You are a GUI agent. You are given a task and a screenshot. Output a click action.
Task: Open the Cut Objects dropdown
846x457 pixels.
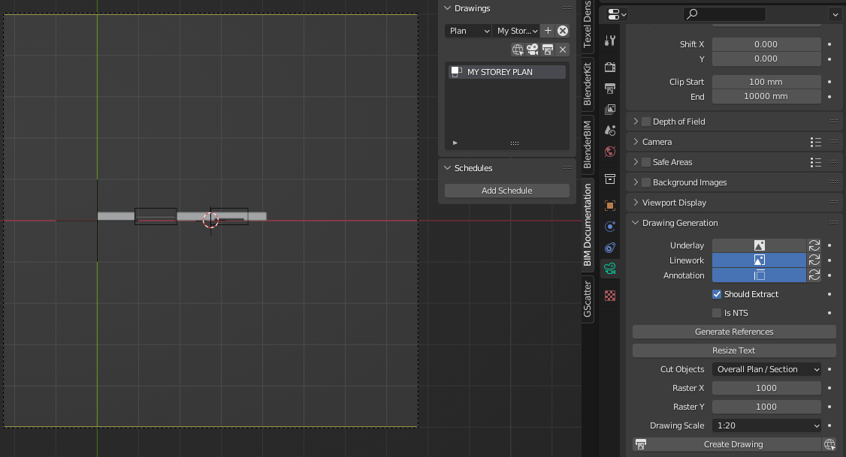(x=766, y=369)
